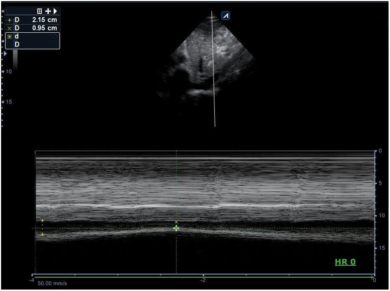390x291 pixels.
Task: Click the 50.00 mm/s sweep speed label
Action: 52,283
